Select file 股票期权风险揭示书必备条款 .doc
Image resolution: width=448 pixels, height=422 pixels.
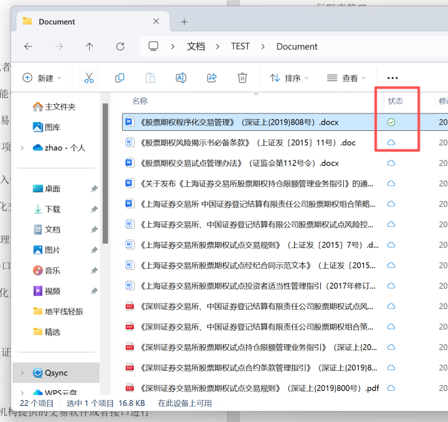tap(247, 142)
